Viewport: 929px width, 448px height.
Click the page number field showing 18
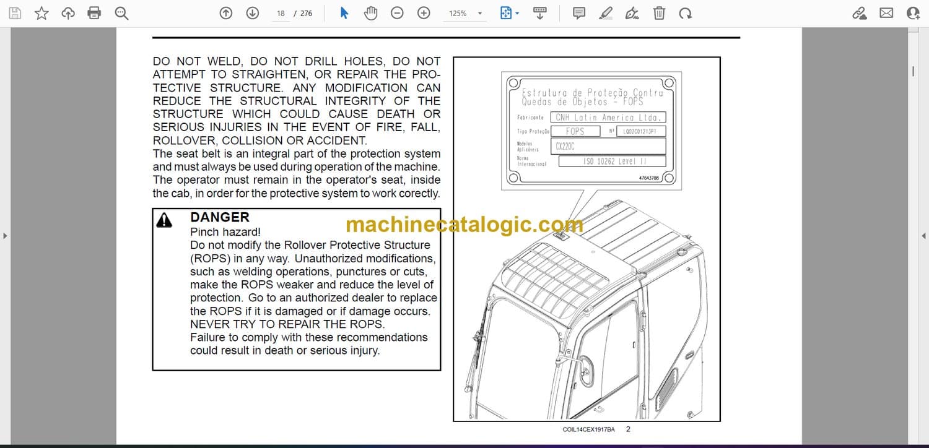[281, 13]
